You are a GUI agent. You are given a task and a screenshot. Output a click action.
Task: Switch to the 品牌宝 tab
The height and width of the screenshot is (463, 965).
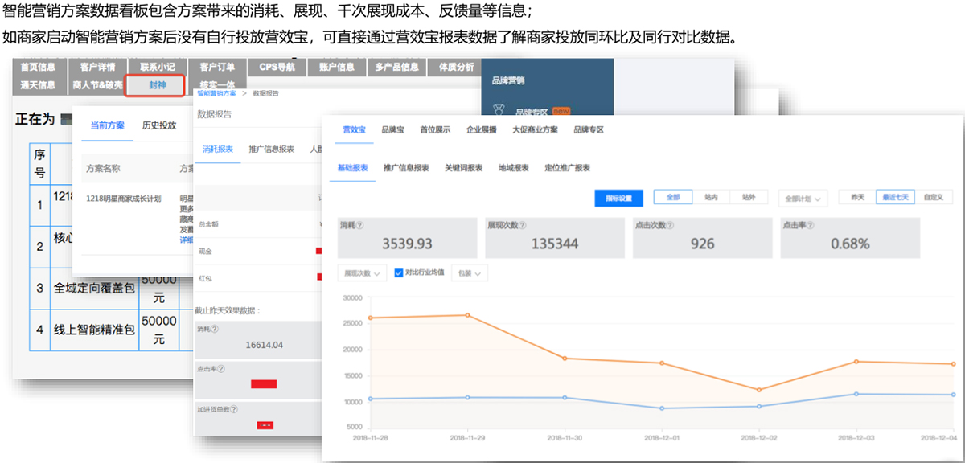tap(393, 129)
